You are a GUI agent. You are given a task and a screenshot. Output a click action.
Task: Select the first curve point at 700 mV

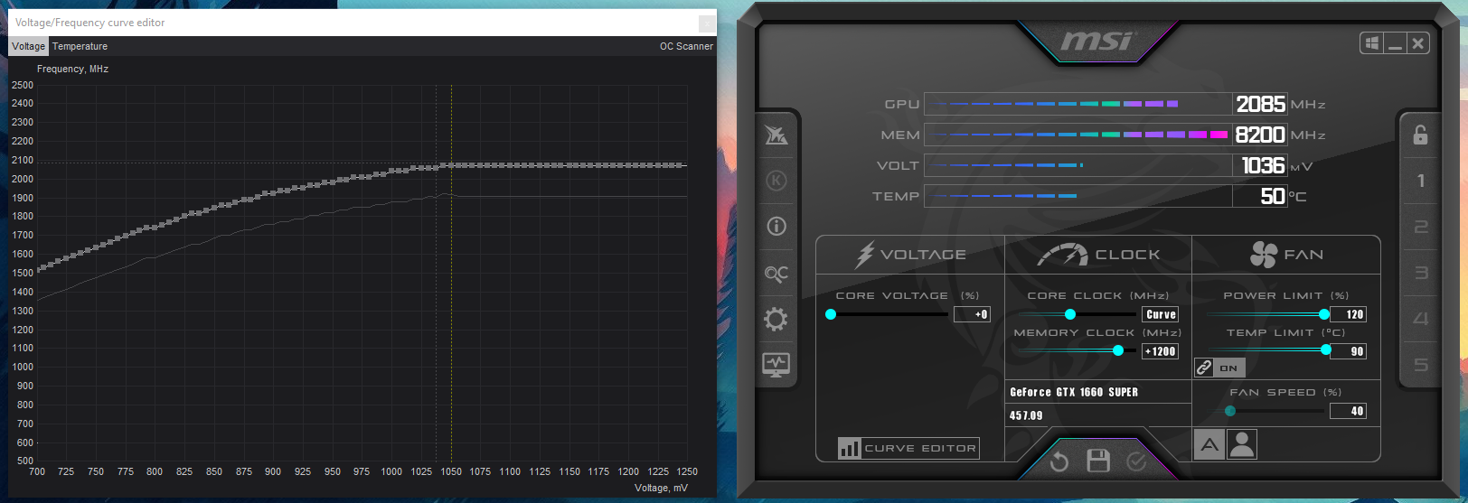[x=38, y=269]
